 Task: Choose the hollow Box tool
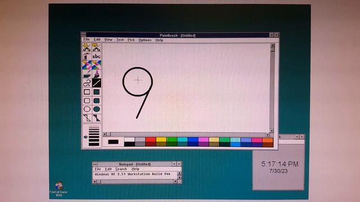point(87,92)
